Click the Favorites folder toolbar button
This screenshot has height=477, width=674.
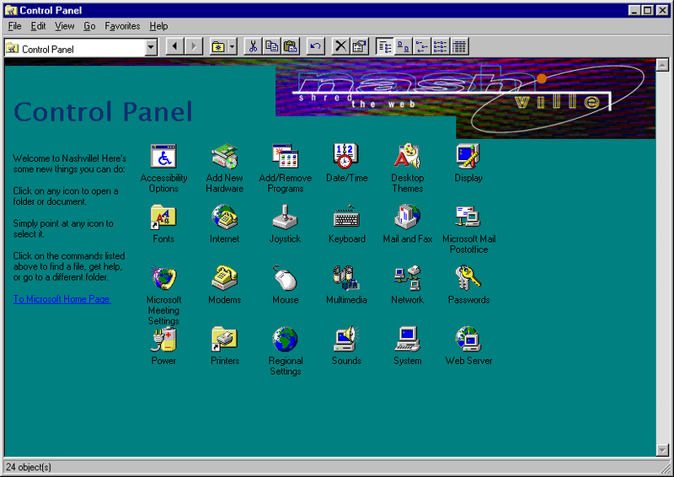[x=218, y=46]
